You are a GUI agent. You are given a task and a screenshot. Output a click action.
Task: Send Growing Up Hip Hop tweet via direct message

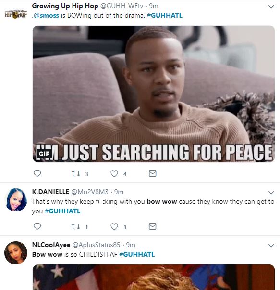(x=152, y=173)
